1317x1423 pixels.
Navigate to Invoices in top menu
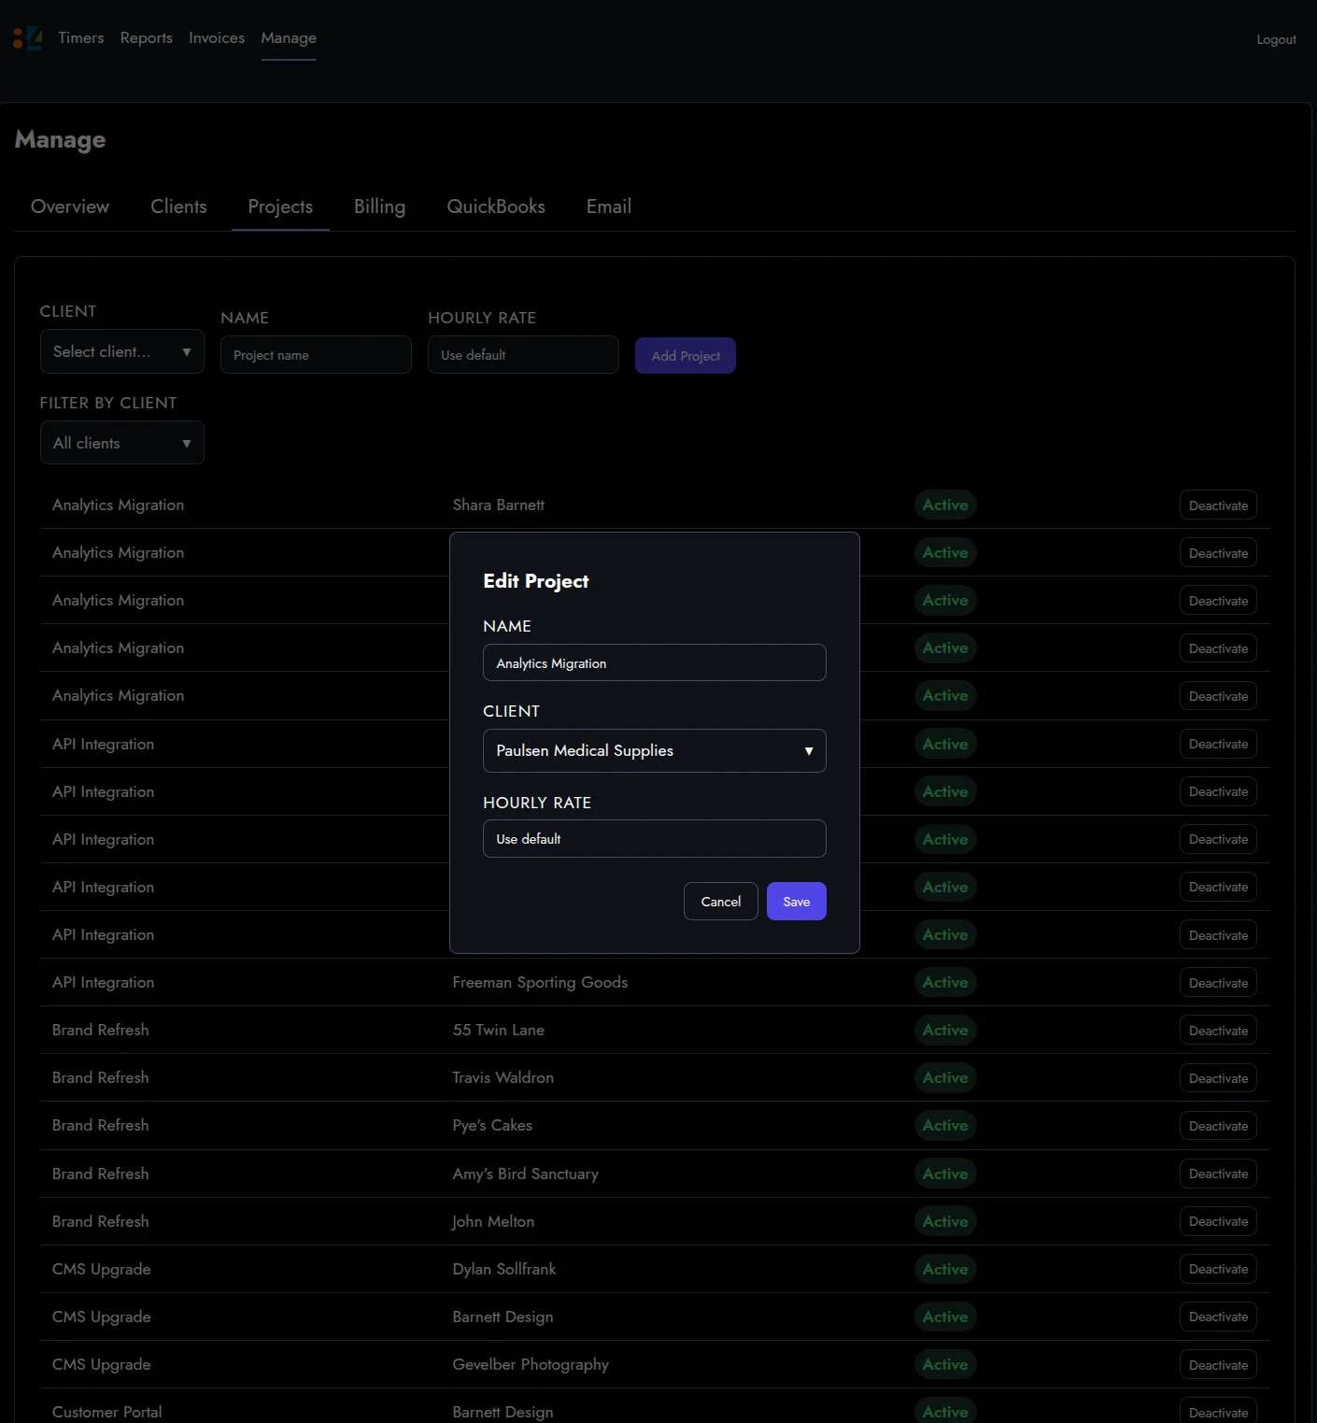click(x=216, y=38)
